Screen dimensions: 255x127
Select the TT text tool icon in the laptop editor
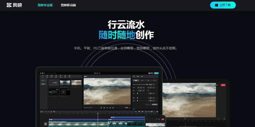tap(52, 76)
